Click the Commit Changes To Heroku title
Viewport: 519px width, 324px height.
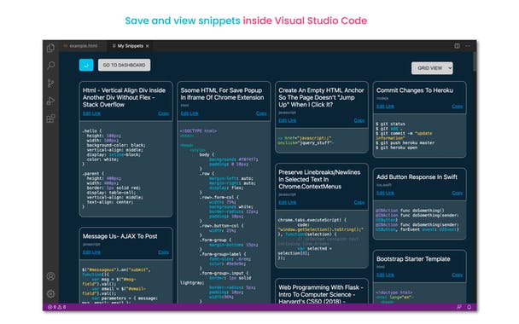[x=415, y=90]
